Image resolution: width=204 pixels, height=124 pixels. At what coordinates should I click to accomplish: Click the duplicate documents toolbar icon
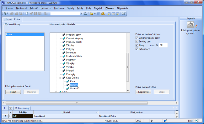(x=46, y=14)
